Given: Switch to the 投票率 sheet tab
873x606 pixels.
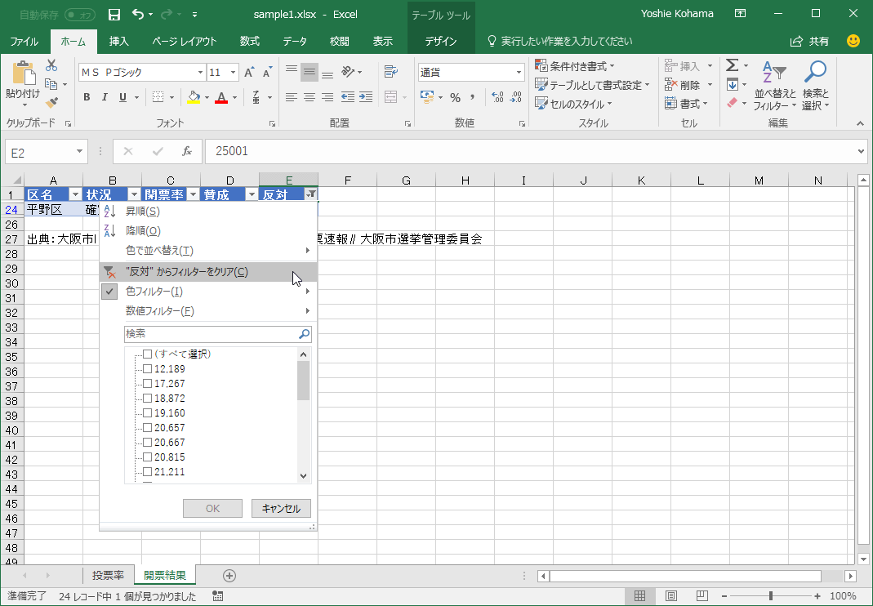Looking at the screenshot, I should point(108,576).
